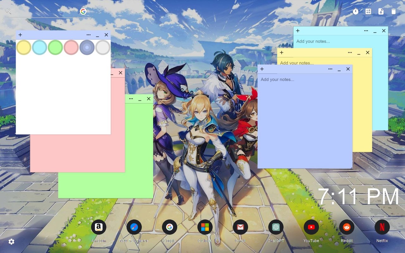Image resolution: width=405 pixels, height=253 pixels.
Task: Open the Outlook shortcut
Action: 205,227
